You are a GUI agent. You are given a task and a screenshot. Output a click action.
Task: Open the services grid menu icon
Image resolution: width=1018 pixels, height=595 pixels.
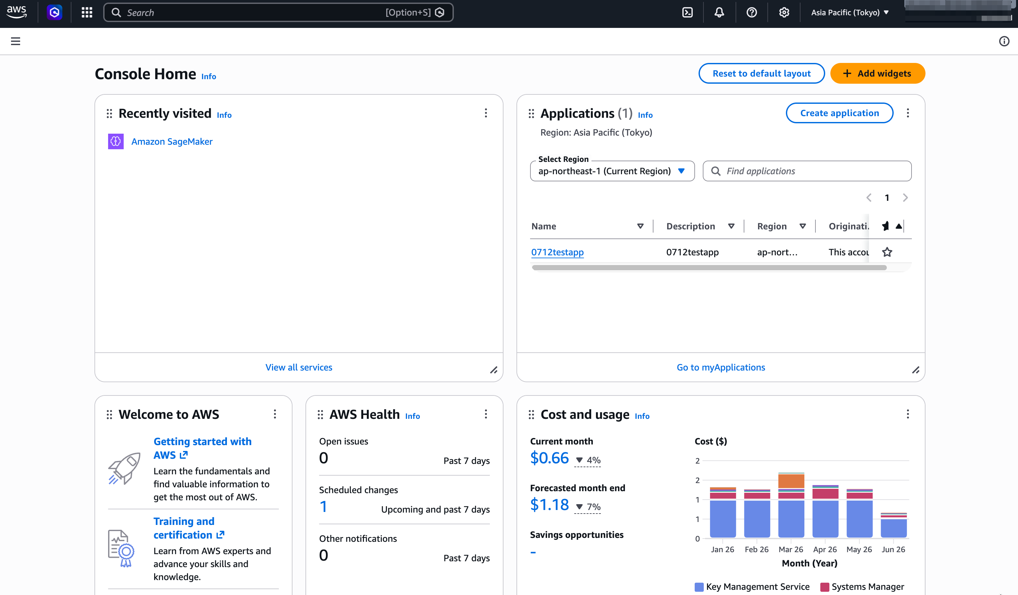tap(87, 13)
